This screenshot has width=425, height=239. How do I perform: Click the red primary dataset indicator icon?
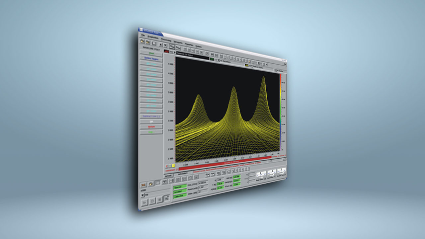click(166, 52)
